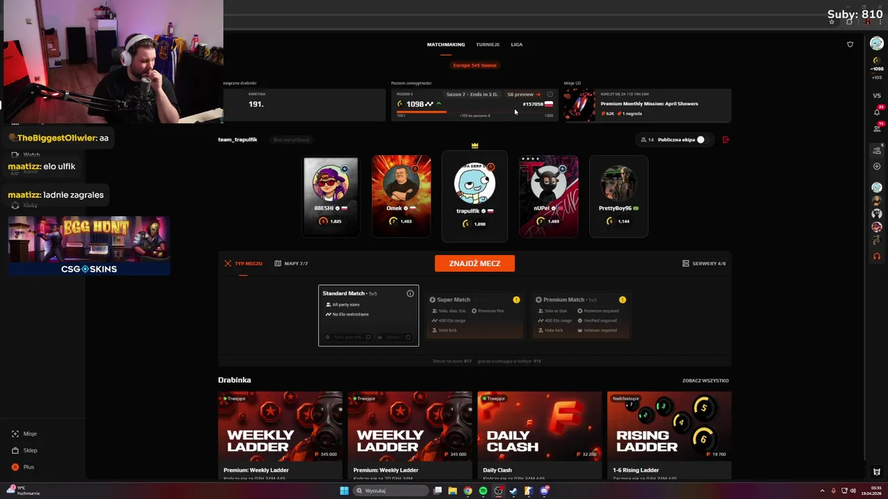The height and width of the screenshot is (499, 888).
Task: Open Premium Monthly Mission: April Showers
Action: [647, 105]
